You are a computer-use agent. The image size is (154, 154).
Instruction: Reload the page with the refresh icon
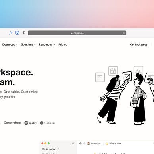point(124,33)
